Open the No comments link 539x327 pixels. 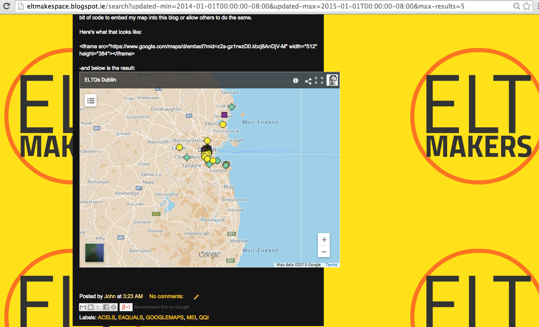(x=166, y=296)
